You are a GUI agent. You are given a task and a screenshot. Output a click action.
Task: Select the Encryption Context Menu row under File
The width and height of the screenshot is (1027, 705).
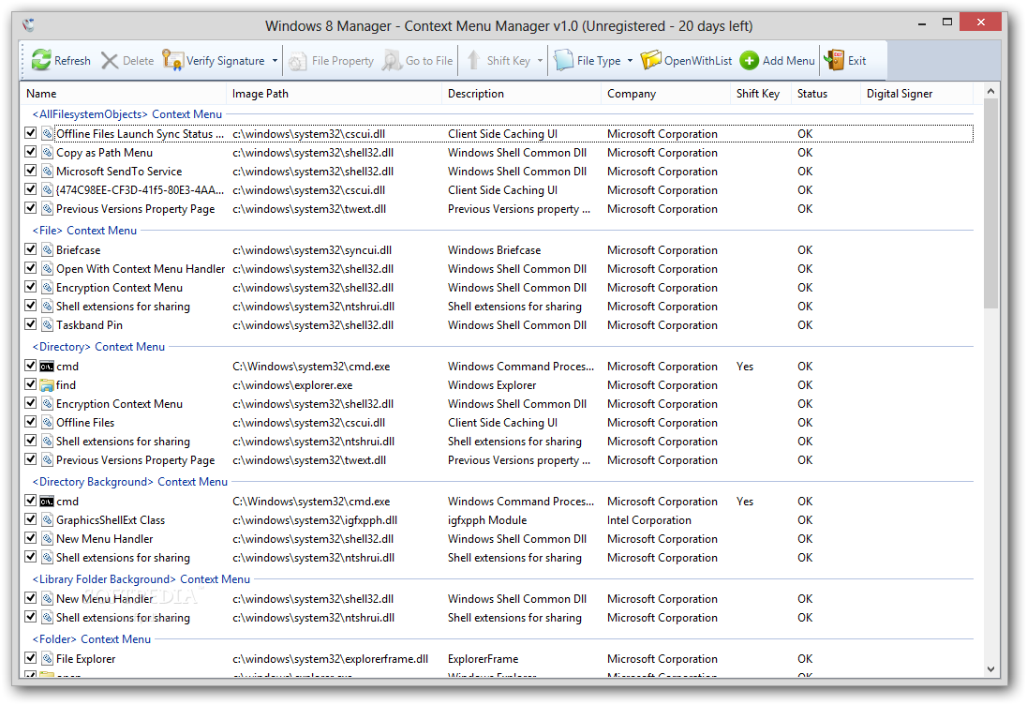498,288
